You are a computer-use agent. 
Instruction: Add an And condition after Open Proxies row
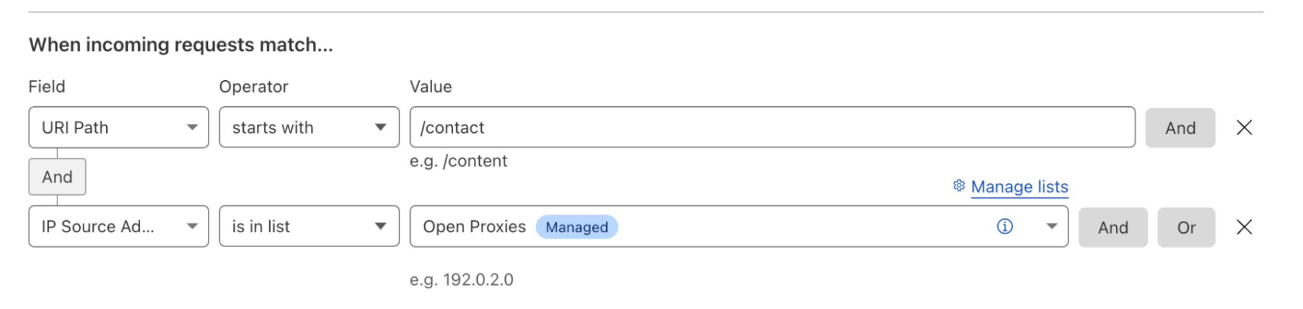1113,228
